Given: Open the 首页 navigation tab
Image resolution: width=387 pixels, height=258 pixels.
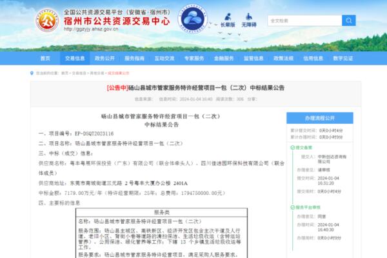Looking at the screenshot, I should point(45,57).
